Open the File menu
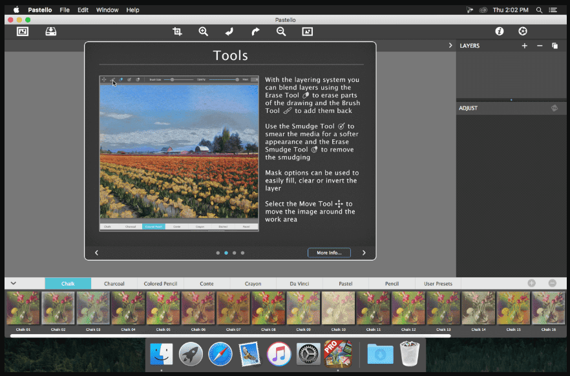The width and height of the screenshot is (570, 376). [x=65, y=10]
